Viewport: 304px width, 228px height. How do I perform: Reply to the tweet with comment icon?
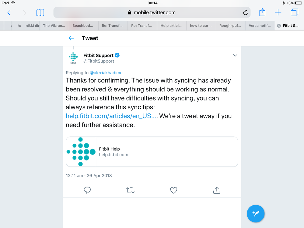[87, 190]
